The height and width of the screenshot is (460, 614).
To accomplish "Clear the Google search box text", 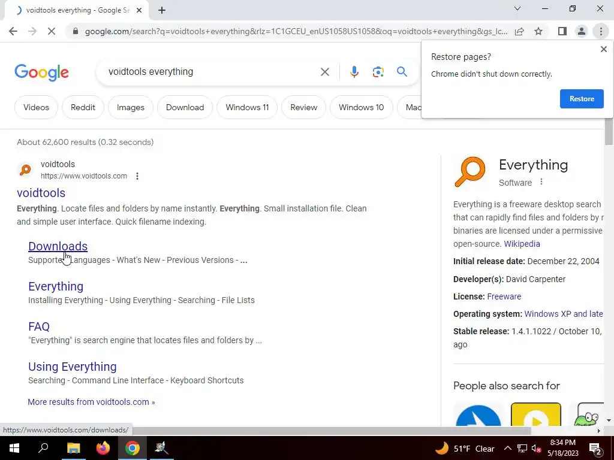I will [324, 72].
